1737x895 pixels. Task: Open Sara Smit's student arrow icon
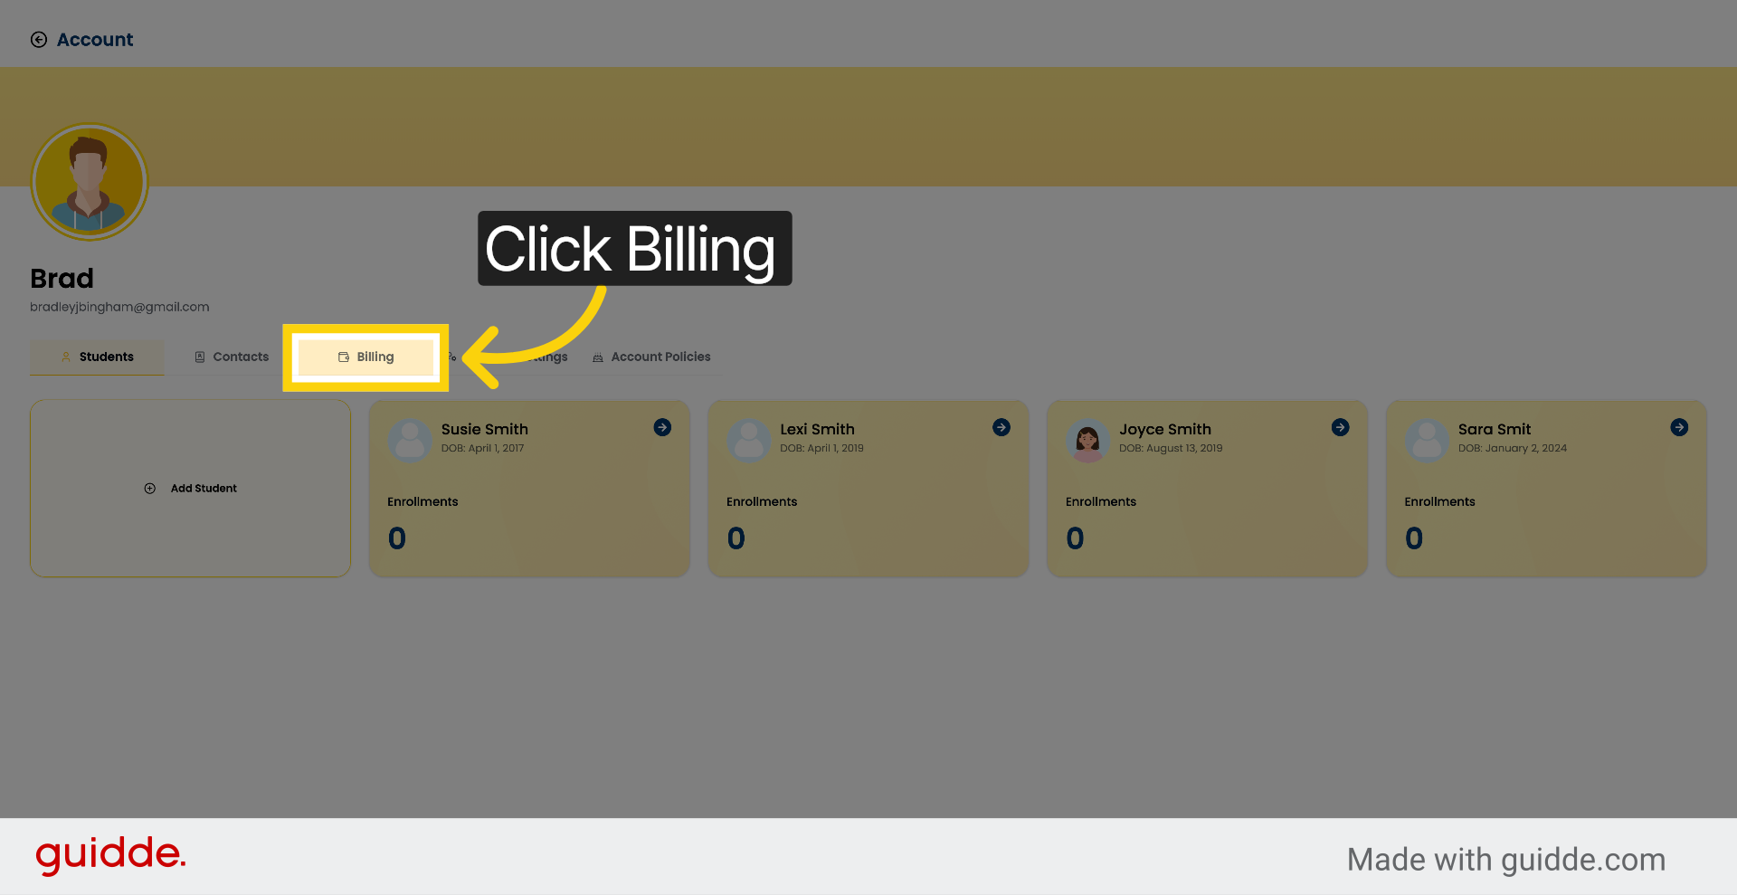1679,427
